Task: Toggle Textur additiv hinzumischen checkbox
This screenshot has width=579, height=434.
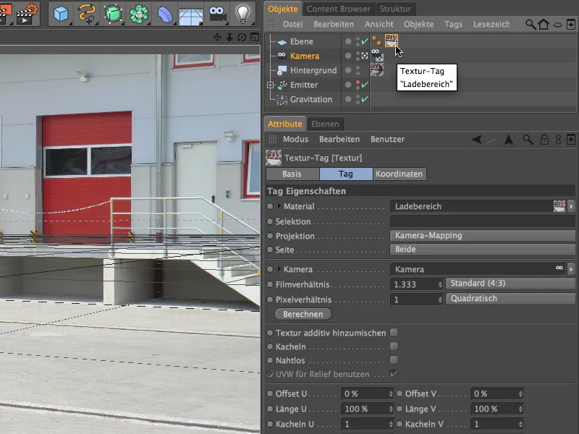Action: click(x=394, y=333)
